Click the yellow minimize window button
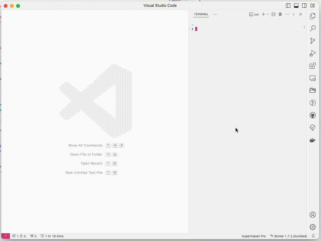The height and width of the screenshot is (241, 321). (x=12, y=6)
